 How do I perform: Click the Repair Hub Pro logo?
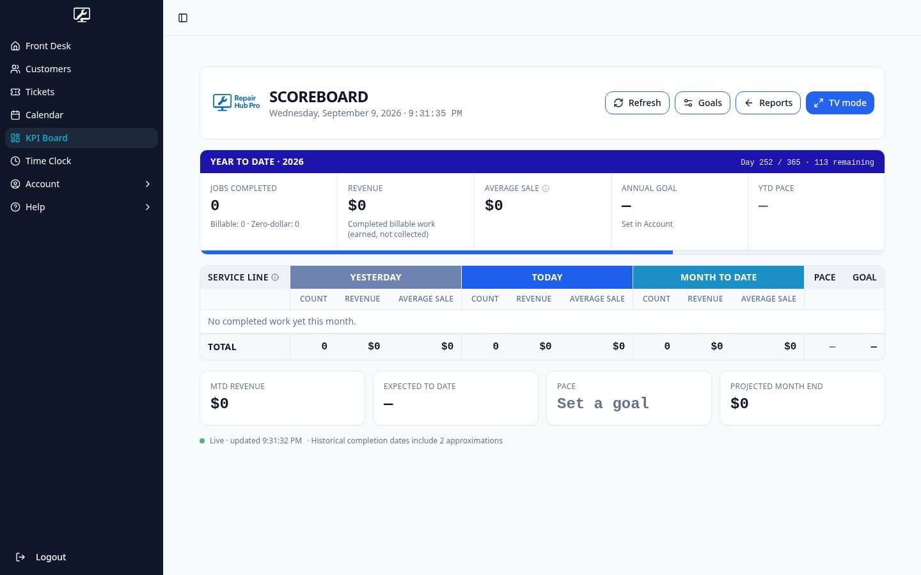click(x=236, y=102)
